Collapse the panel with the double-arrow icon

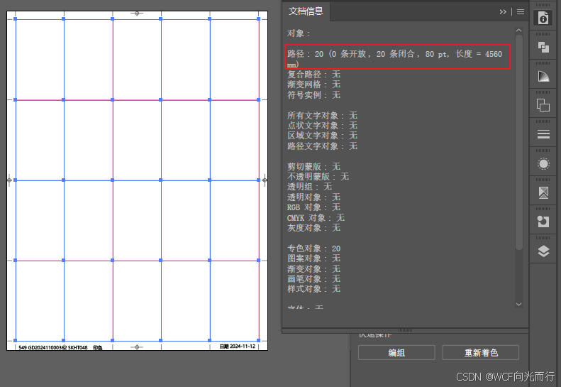tap(503, 12)
